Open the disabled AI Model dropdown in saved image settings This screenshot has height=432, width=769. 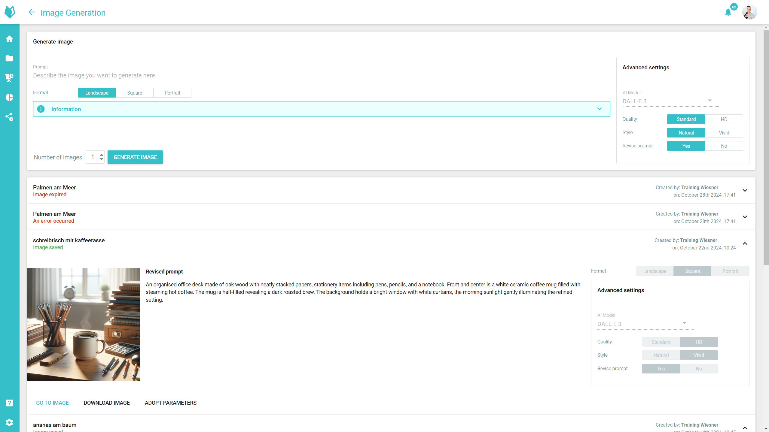[645, 324]
